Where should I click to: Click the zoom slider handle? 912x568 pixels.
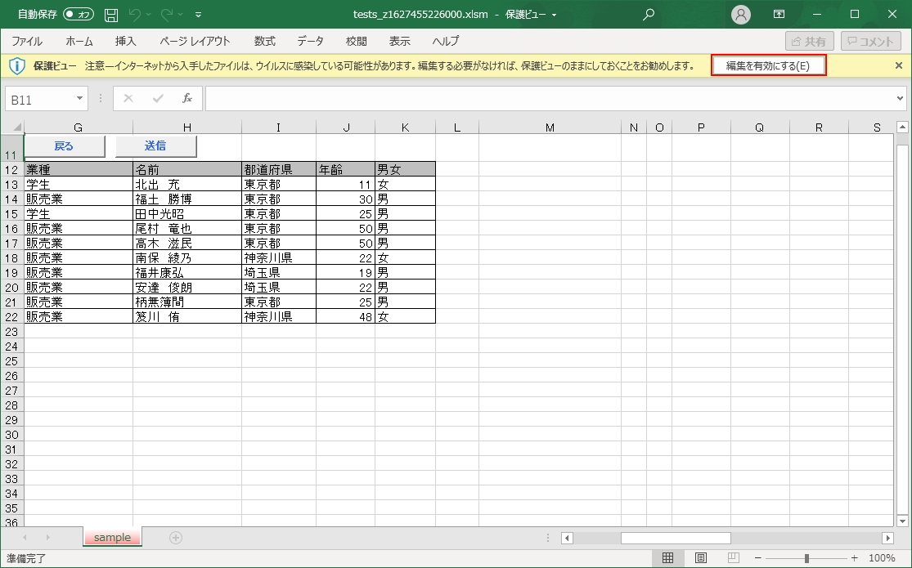pos(806,558)
